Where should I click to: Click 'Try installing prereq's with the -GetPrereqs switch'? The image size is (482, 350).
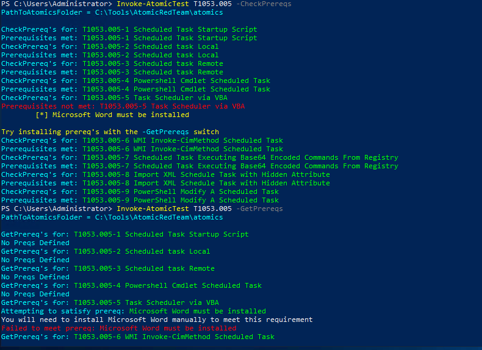coord(110,132)
